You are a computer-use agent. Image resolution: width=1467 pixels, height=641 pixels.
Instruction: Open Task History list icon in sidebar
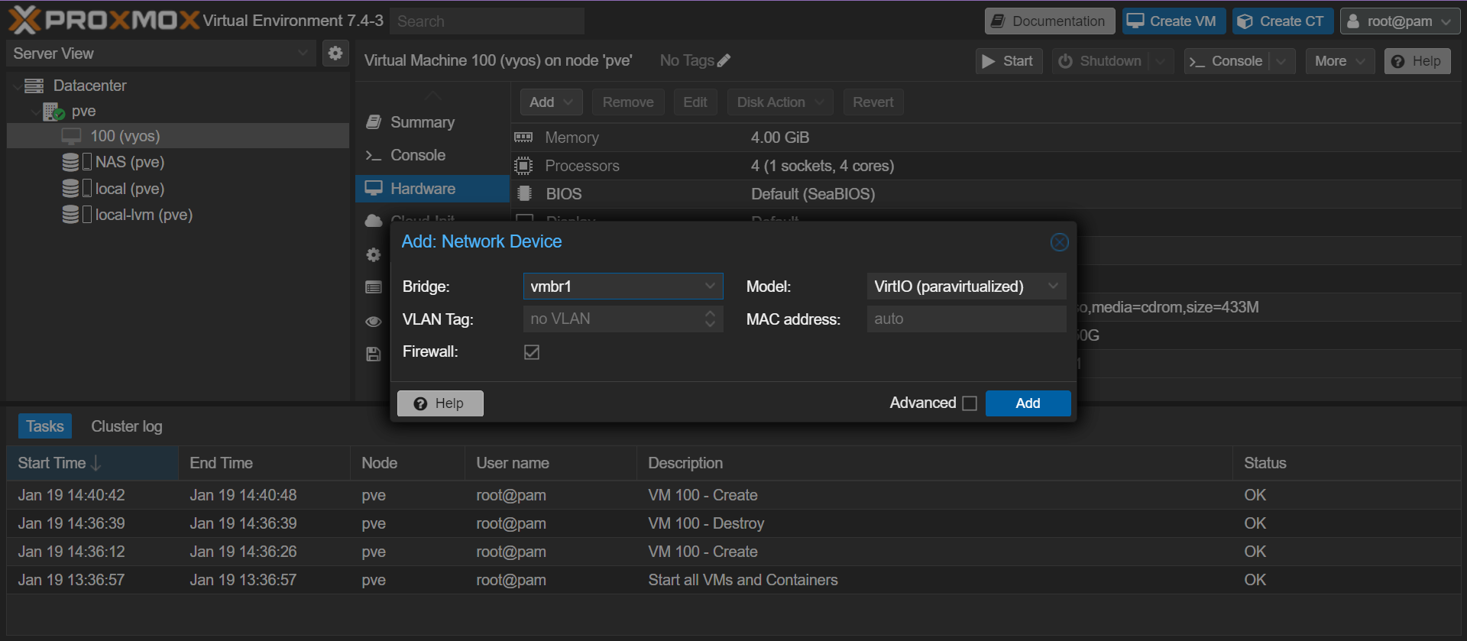(x=374, y=287)
